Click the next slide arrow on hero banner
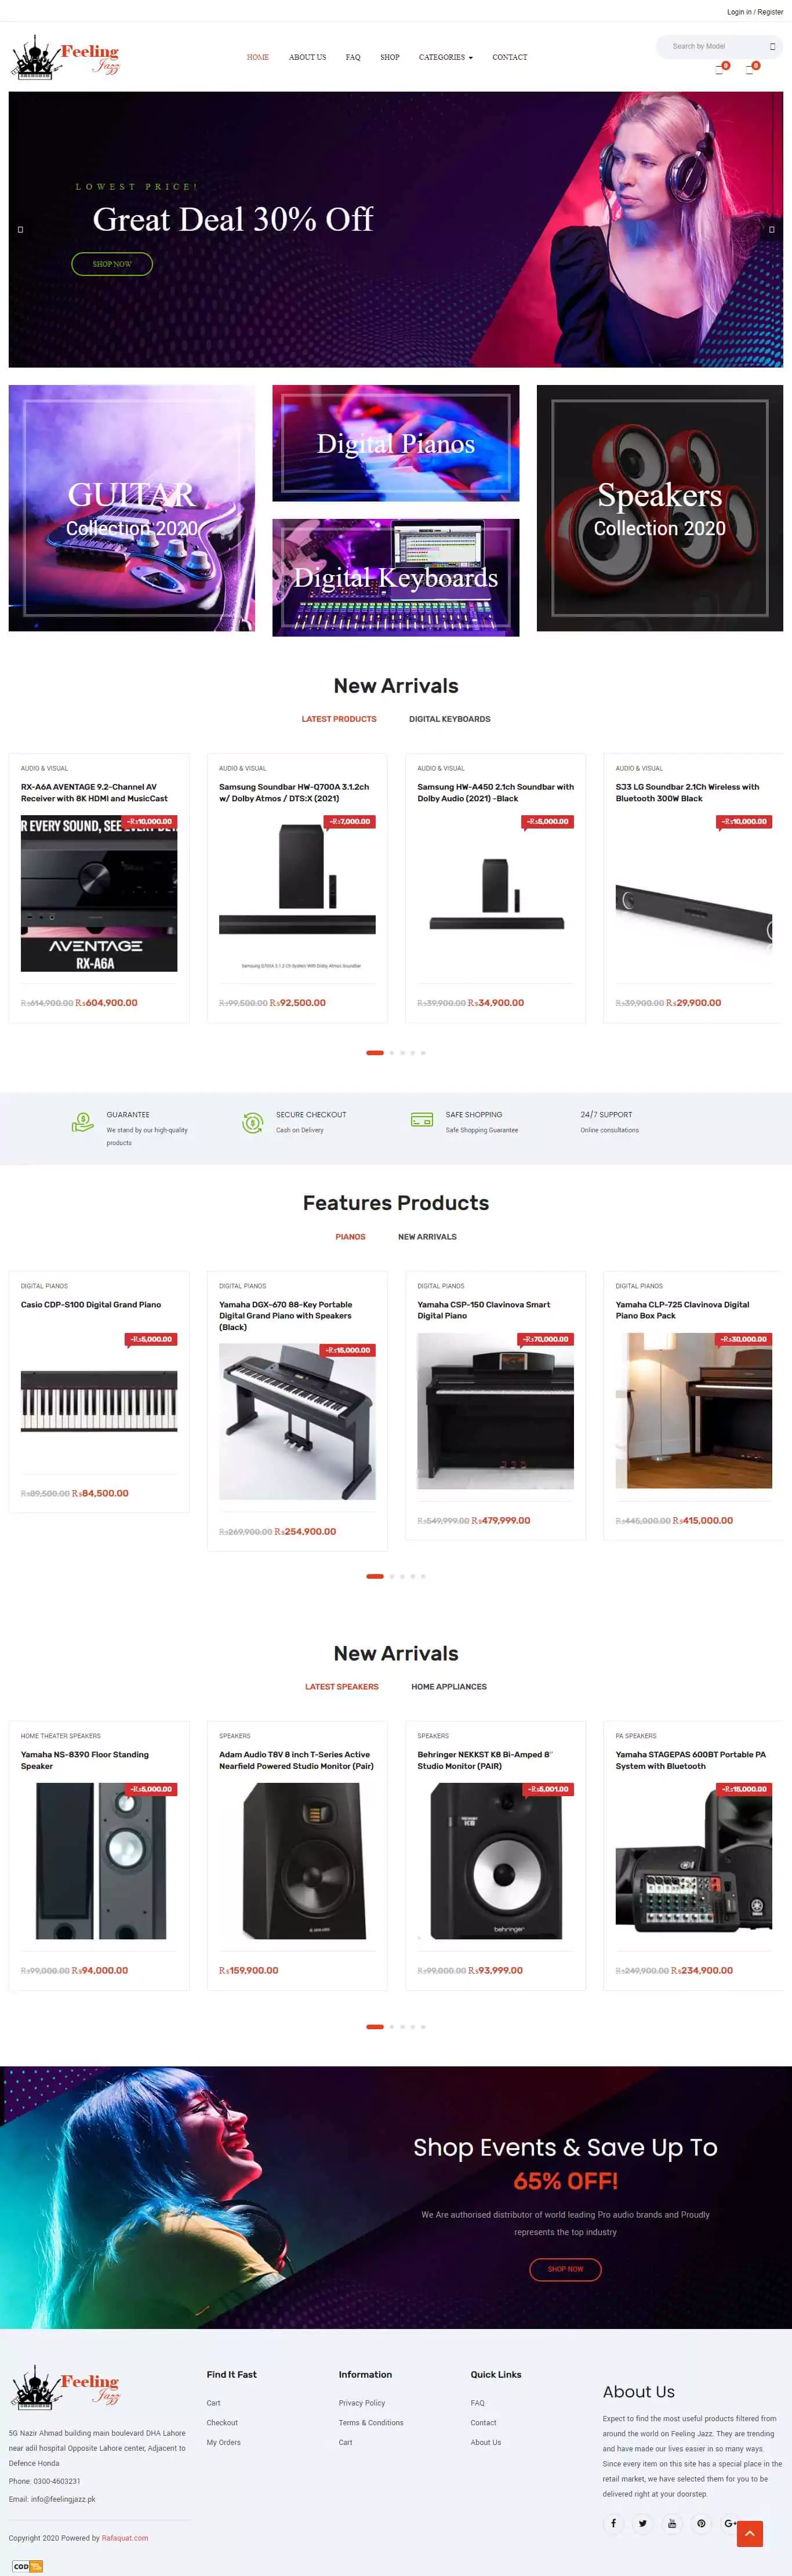The height and width of the screenshot is (2576, 792). pyautogui.click(x=771, y=229)
